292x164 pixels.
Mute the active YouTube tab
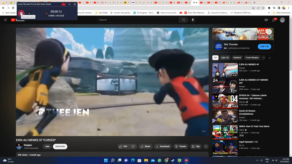(194, 3)
